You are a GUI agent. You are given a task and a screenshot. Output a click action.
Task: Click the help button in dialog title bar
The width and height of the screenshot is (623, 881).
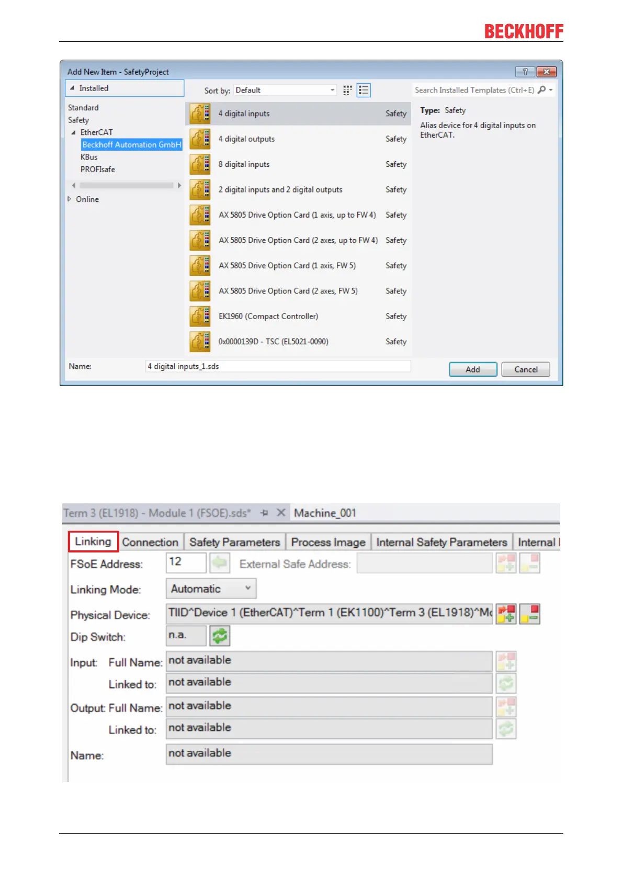(x=525, y=72)
